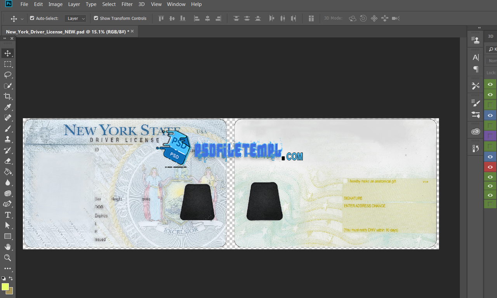Show the bottommost green hidden layer
The width and height of the screenshot is (497, 298).
click(x=490, y=204)
